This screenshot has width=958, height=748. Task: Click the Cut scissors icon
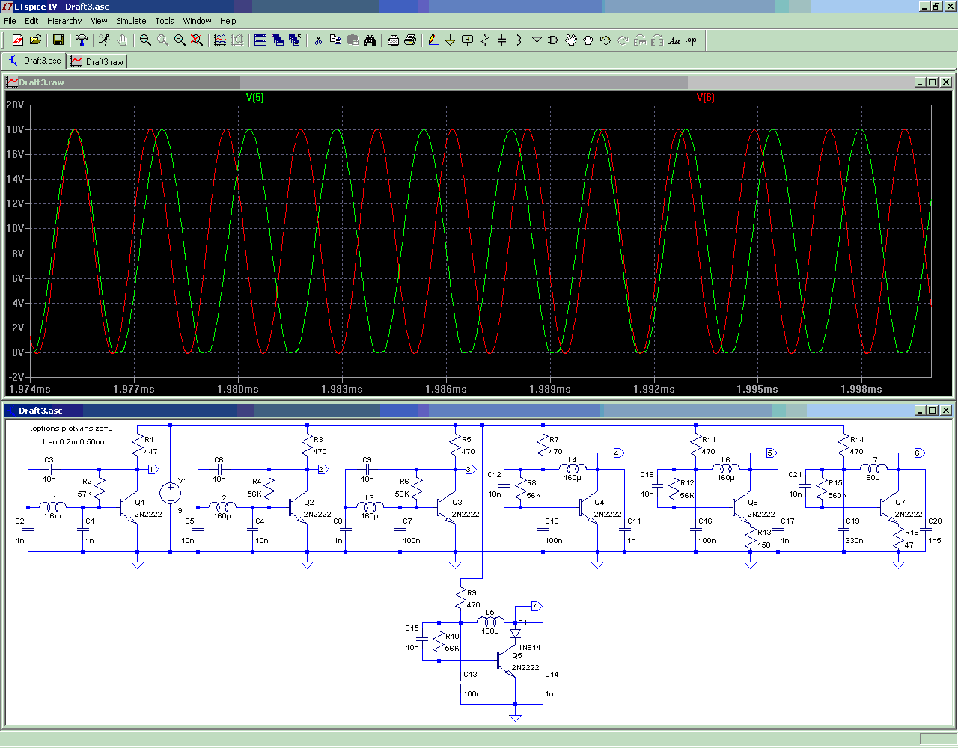[x=318, y=40]
